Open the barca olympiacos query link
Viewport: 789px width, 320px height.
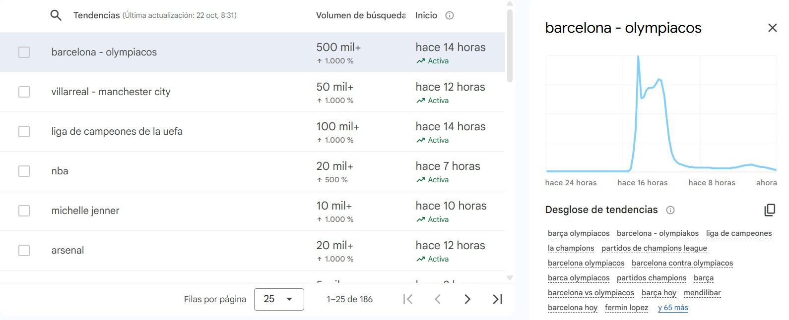click(579, 278)
